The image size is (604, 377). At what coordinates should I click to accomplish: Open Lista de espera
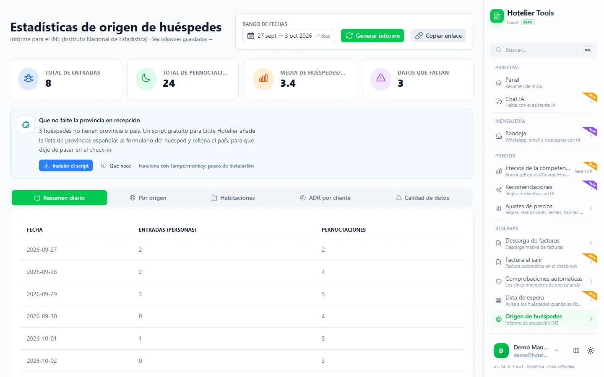click(544, 300)
